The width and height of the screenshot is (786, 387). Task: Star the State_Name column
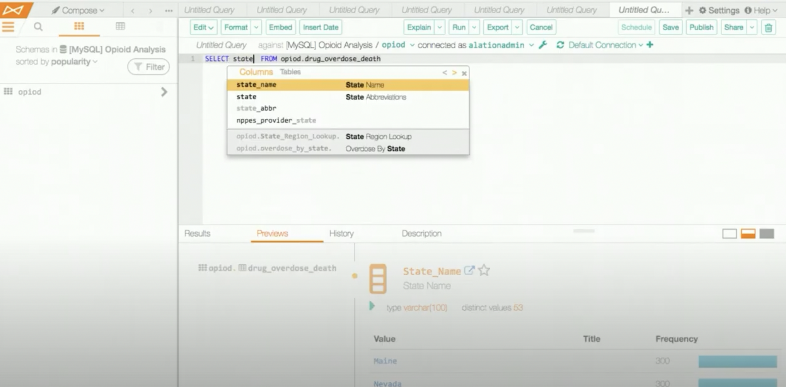click(x=484, y=270)
